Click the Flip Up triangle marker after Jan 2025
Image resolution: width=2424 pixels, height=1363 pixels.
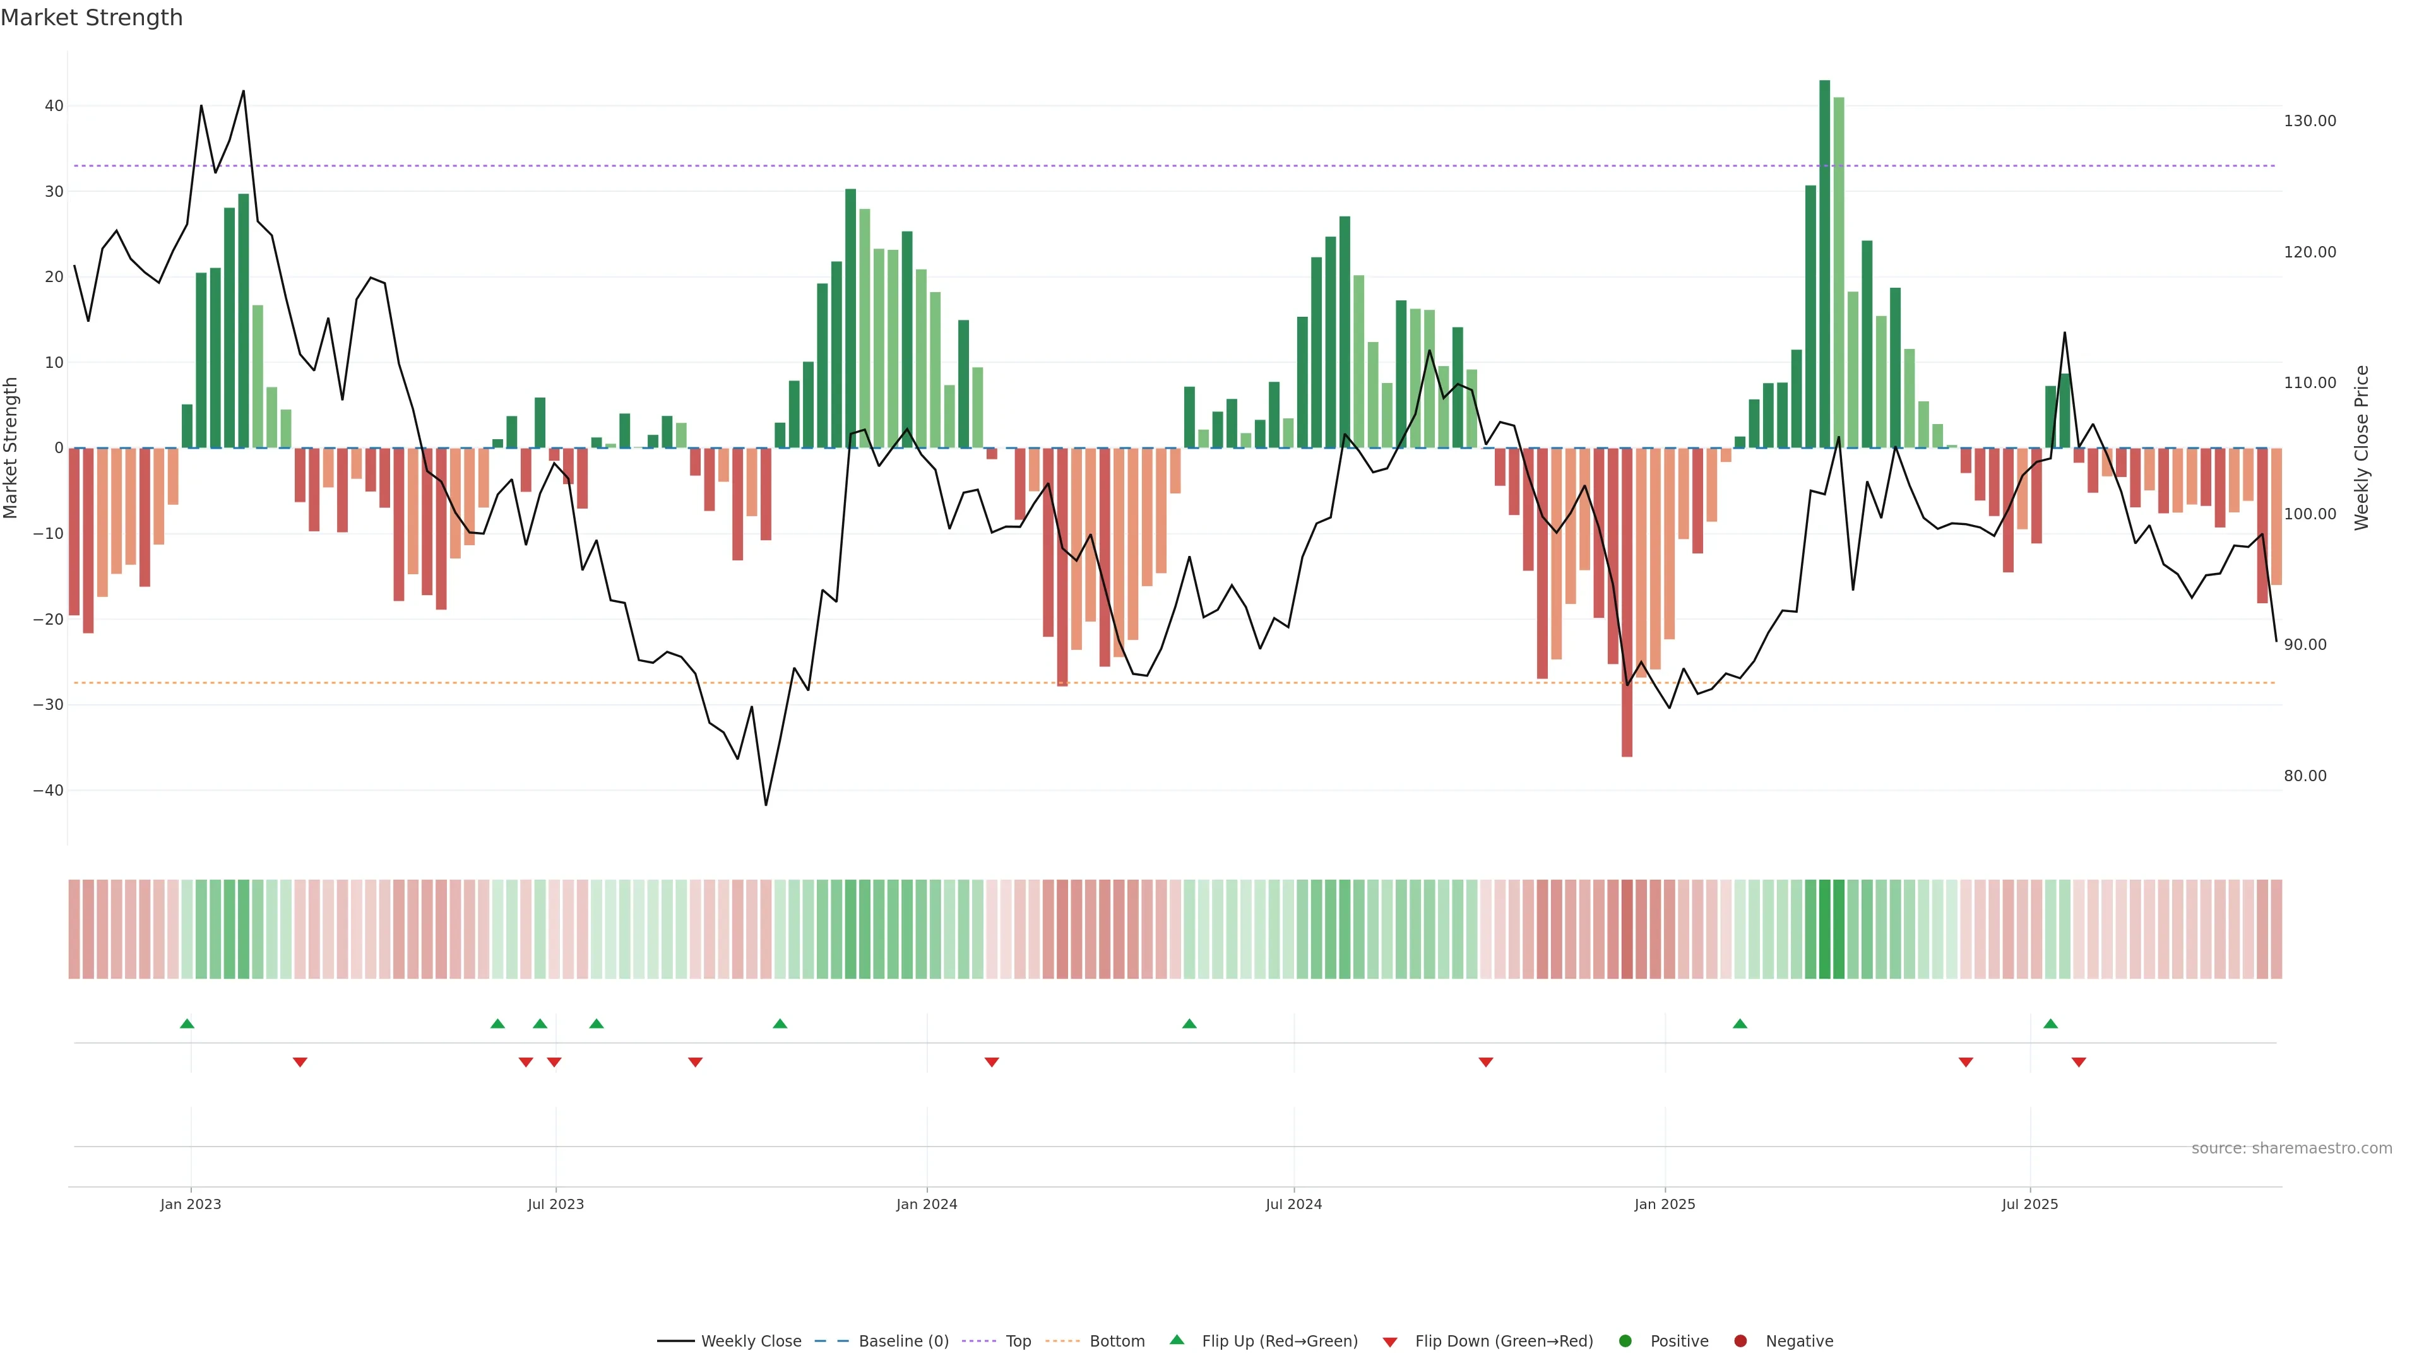[1740, 1024]
